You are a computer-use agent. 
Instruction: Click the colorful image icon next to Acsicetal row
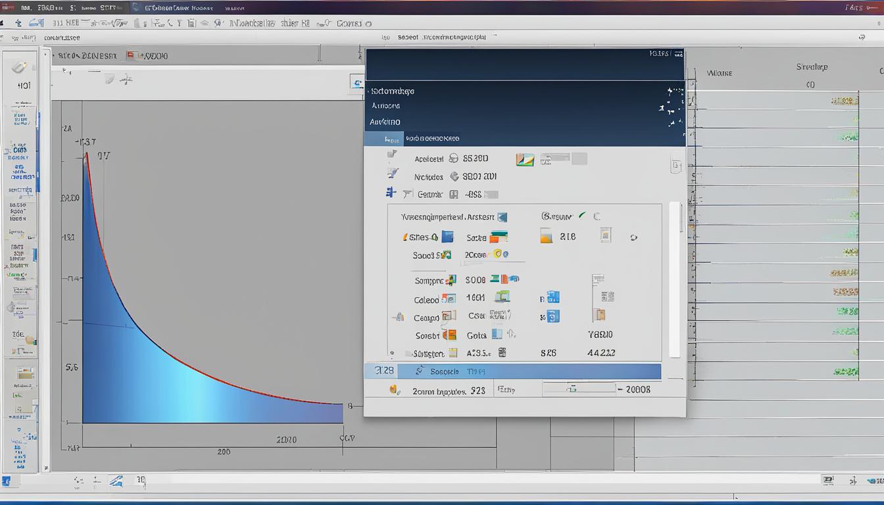525,159
